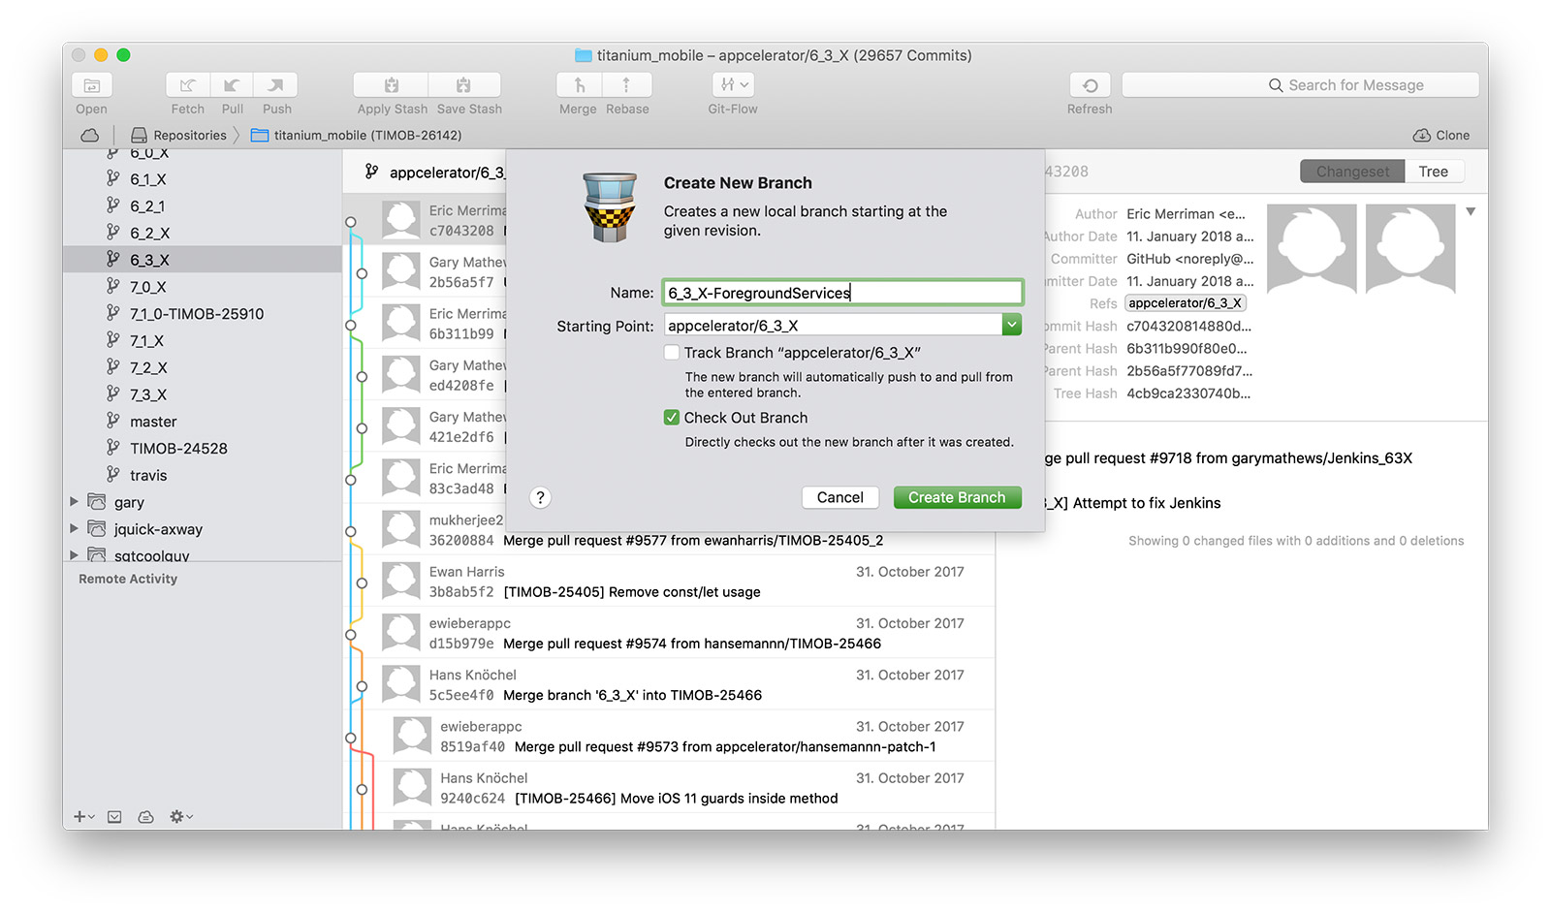
Task: Click the Commit Hash value c704320814880d
Action: [x=1188, y=326]
